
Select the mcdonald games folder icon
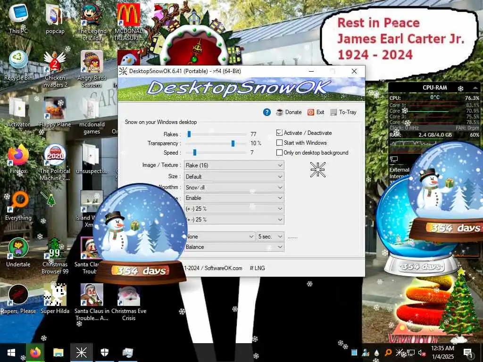pos(92,116)
